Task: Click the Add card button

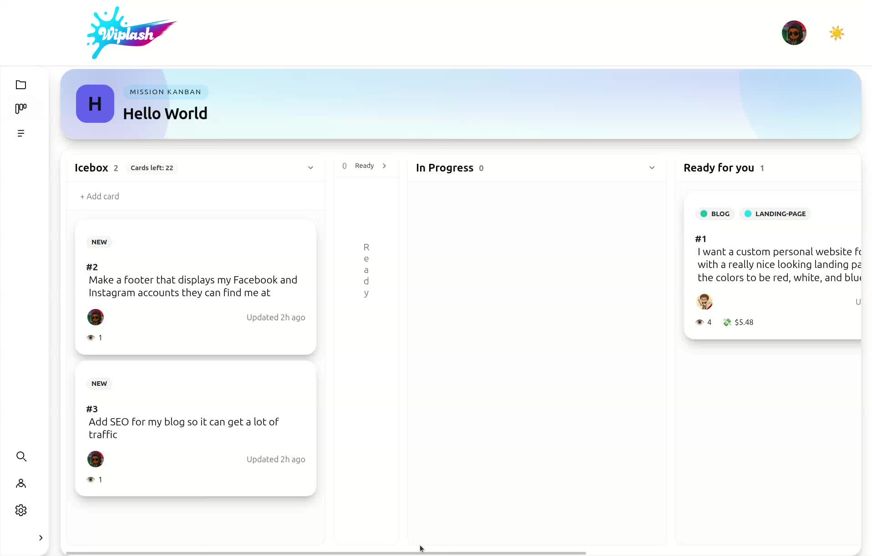Action: pos(100,196)
